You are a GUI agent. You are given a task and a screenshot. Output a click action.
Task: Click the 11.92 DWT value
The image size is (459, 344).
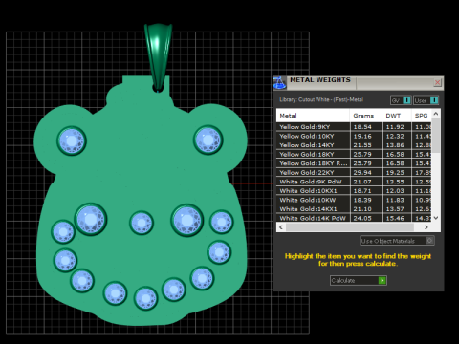click(x=395, y=127)
